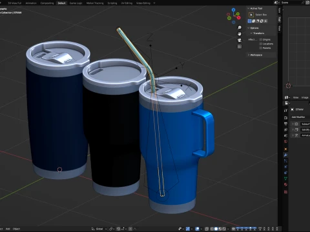The height and width of the screenshot is (232, 310).
Task: Open the Image menu in image editor
Action: 305,97
